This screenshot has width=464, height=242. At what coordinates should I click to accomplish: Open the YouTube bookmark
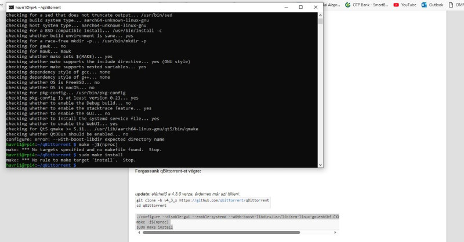pos(404,5)
